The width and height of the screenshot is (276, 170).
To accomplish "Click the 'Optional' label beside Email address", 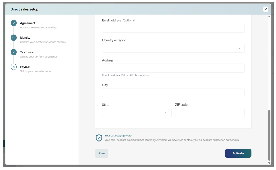I will tap(129, 20).
